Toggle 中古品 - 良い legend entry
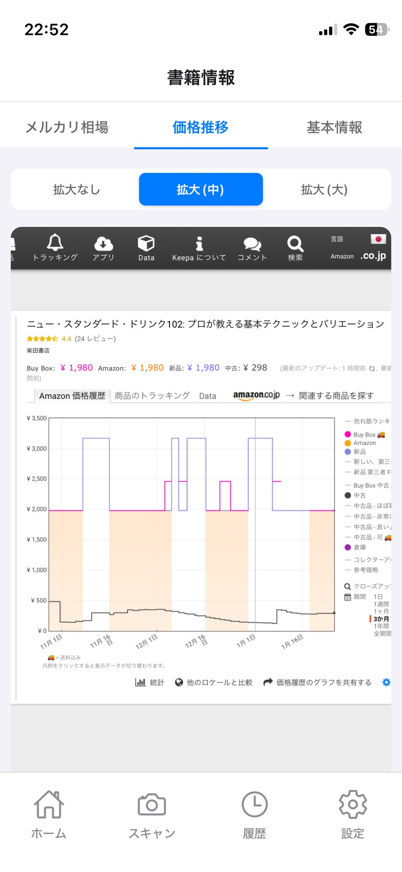Viewport: 402px width, 872px height. (368, 527)
